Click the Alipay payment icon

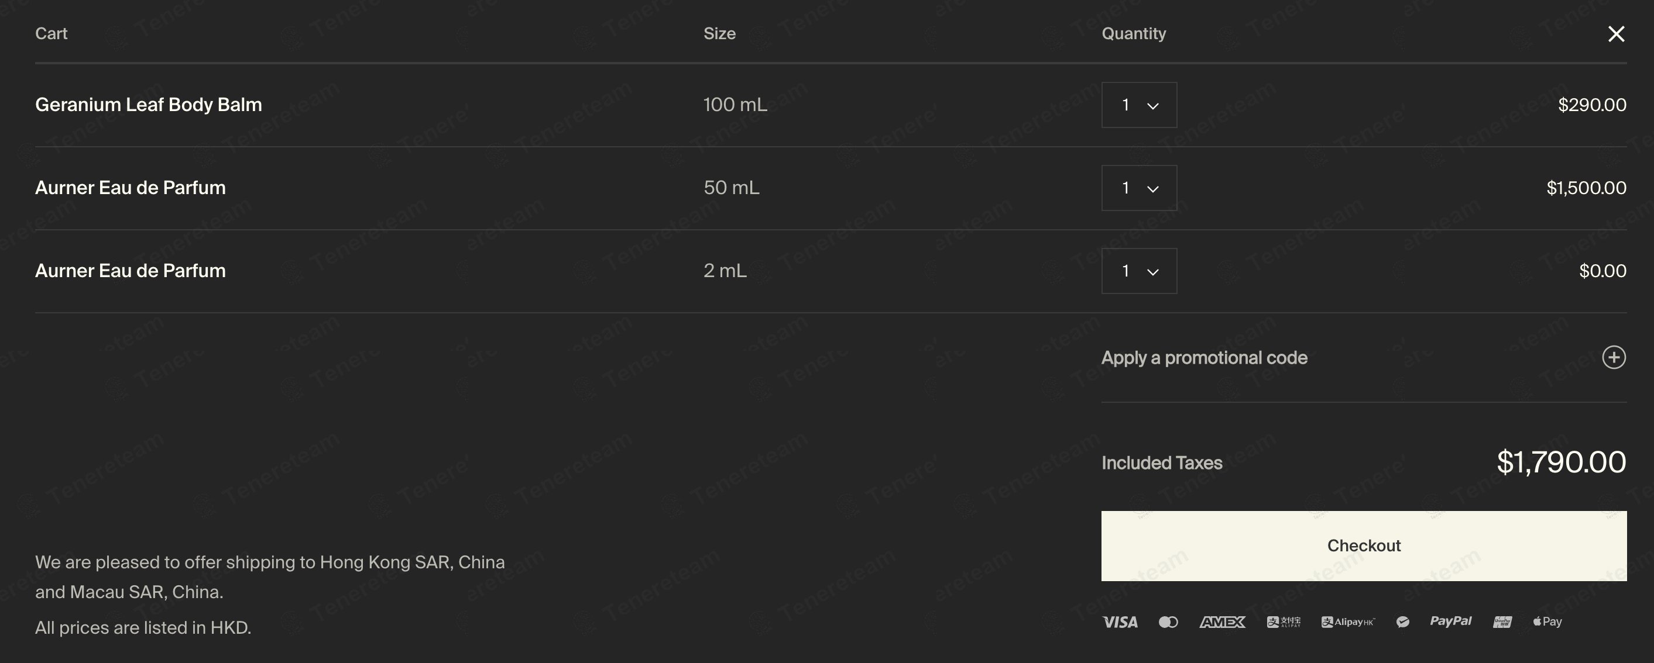[1283, 622]
